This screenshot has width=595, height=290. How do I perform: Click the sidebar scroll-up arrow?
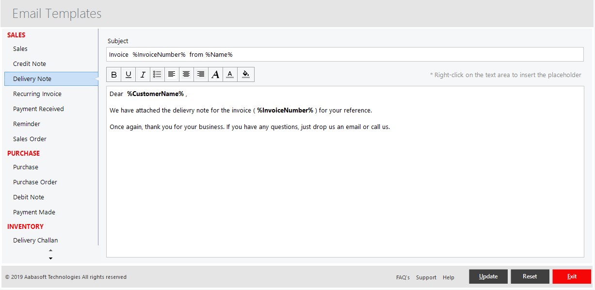point(50,251)
